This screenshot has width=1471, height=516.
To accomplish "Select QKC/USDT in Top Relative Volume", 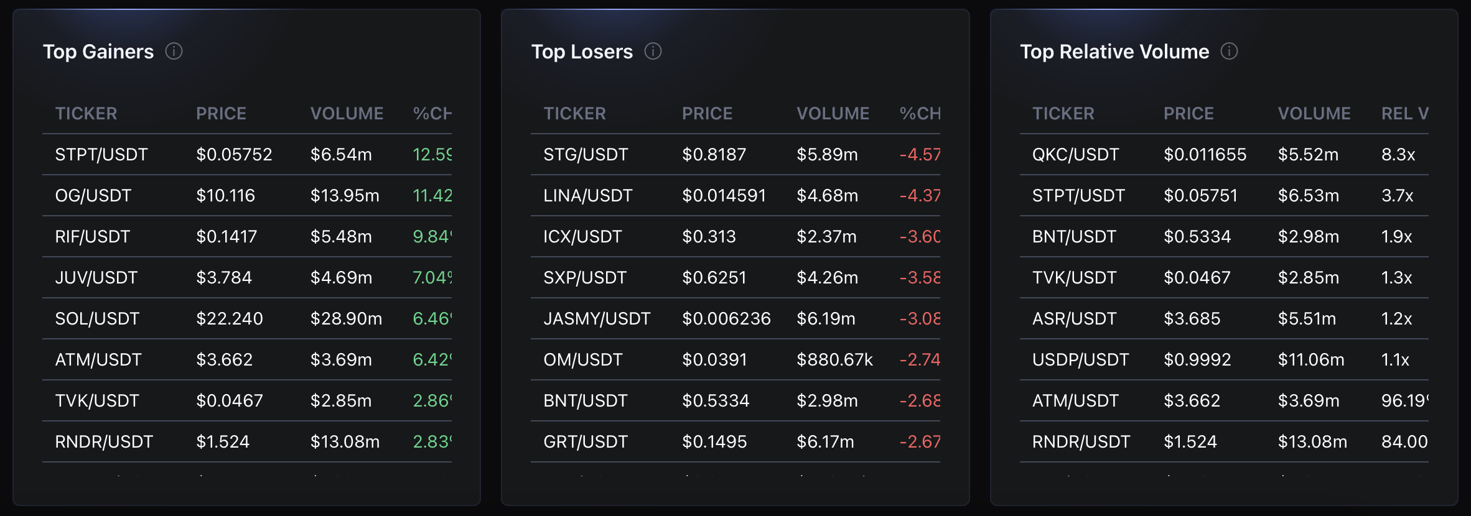I will pos(1075,155).
